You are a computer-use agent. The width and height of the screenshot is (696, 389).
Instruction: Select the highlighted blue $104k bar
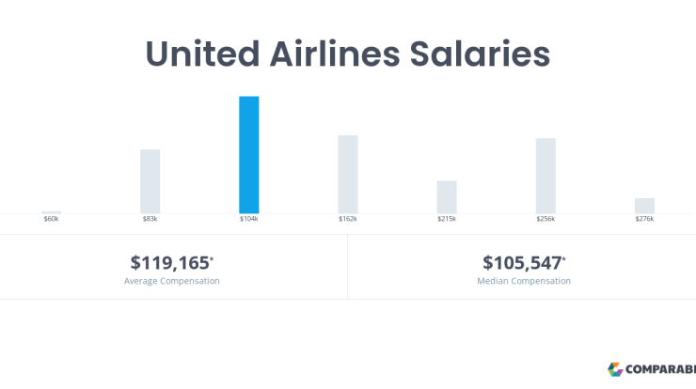tap(249, 155)
